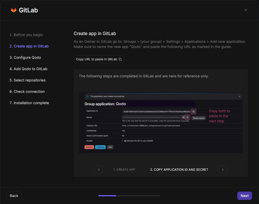Screen dimensions: 259x204
Task: Open step 3 Configure Qodo
Action: [25, 58]
